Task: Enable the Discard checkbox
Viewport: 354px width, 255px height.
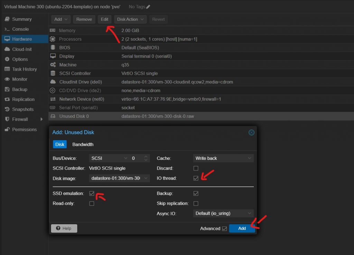Action: coord(196,169)
